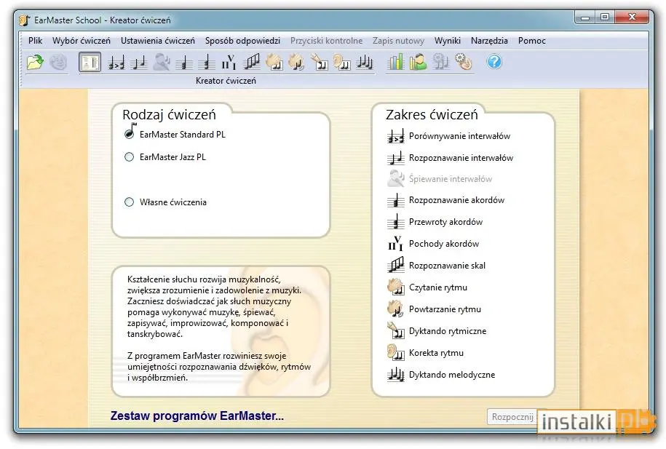Screen dimensions: 666x449
Task: Click the chord progressions II-V-I toolbar icon
Action: click(229, 63)
